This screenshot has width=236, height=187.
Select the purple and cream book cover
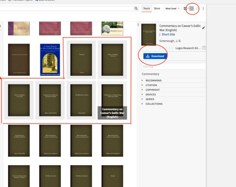pyautogui.click(x=19, y=28)
